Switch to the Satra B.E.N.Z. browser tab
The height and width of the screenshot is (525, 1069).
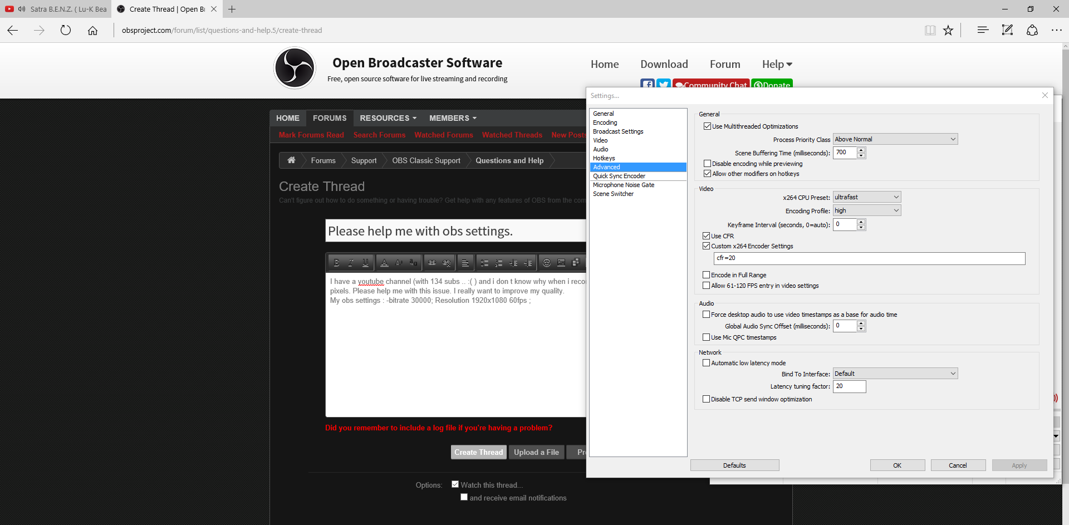pos(56,9)
